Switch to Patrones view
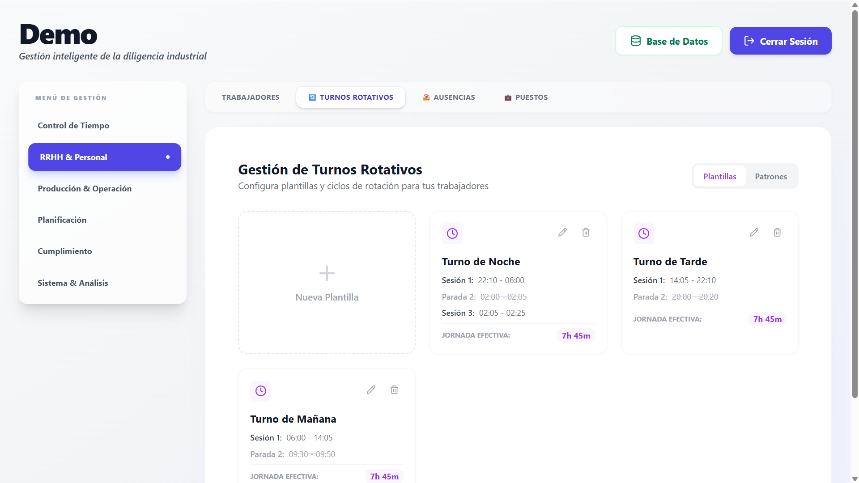 tap(771, 176)
